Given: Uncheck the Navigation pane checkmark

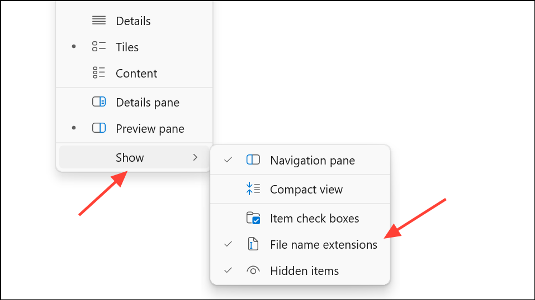Looking at the screenshot, I should click(x=228, y=161).
